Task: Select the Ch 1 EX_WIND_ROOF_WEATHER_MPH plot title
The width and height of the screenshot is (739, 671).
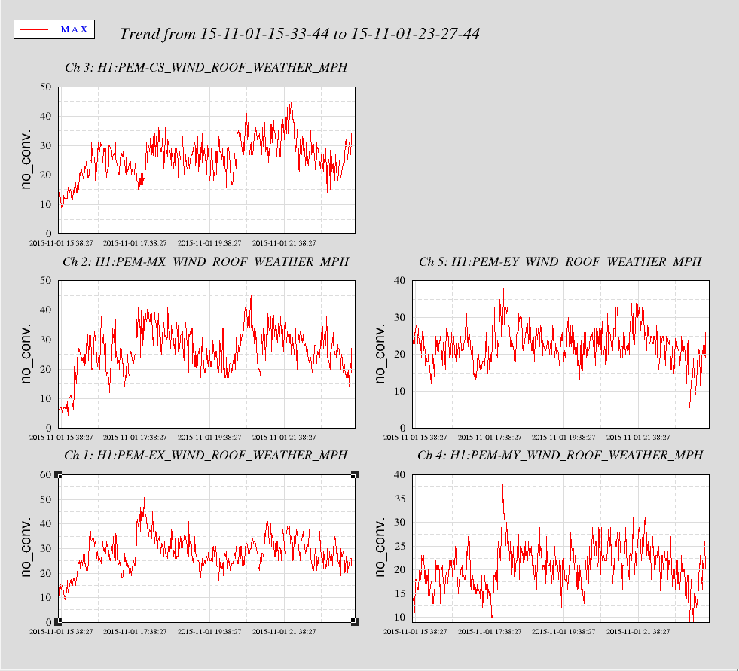Action: coord(206,455)
